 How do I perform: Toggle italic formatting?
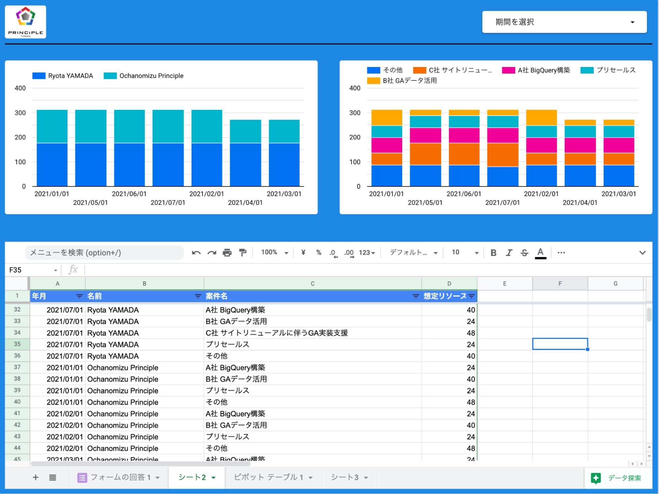(509, 253)
